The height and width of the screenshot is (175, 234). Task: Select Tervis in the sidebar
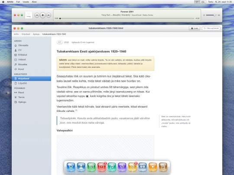pos(31,97)
